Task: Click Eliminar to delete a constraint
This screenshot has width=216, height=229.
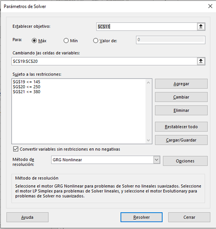Action: 181,111
